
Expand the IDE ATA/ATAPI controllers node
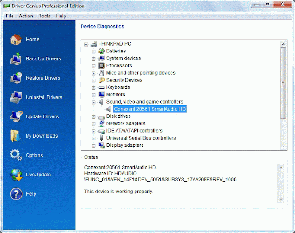pos(94,131)
